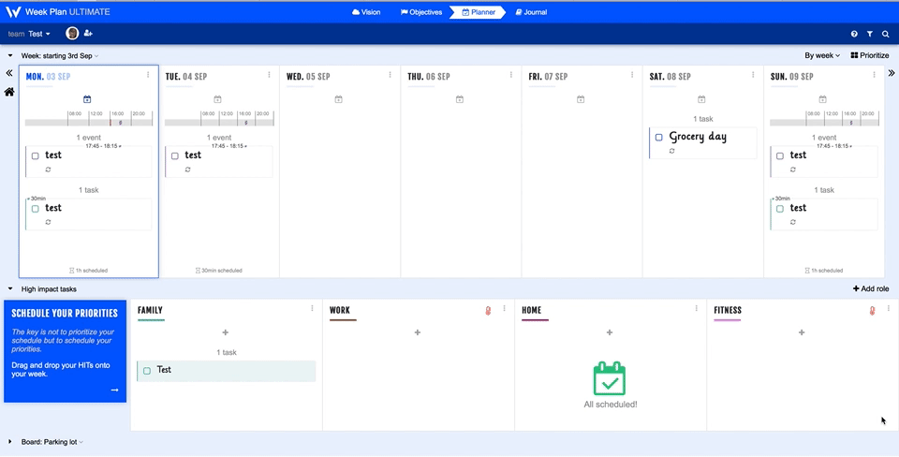This screenshot has height=457, width=899.
Task: Open Work role options menu
Action: tap(505, 308)
